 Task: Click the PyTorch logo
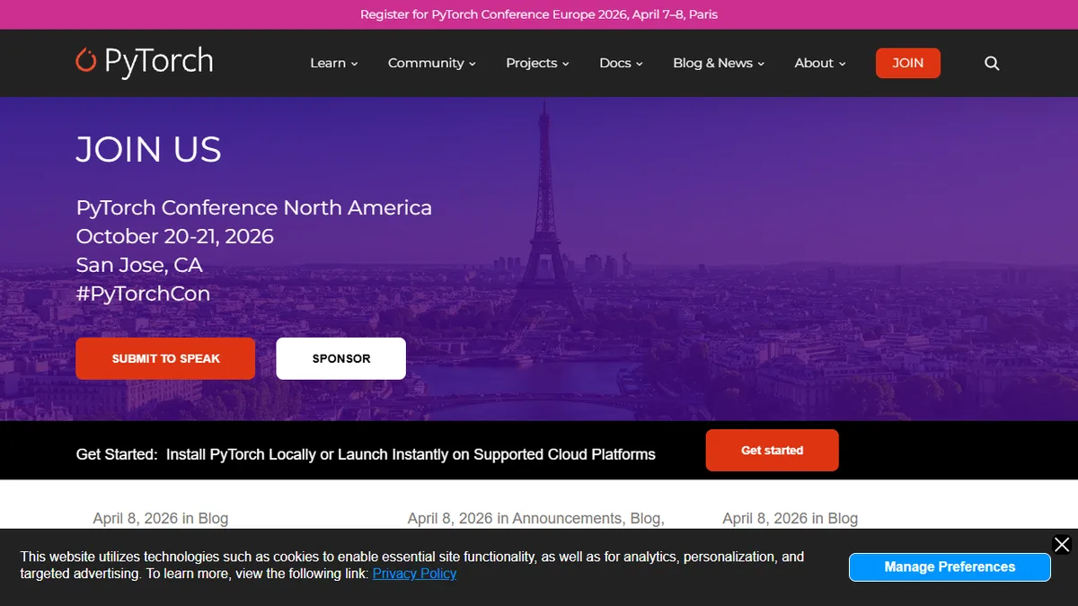144,62
